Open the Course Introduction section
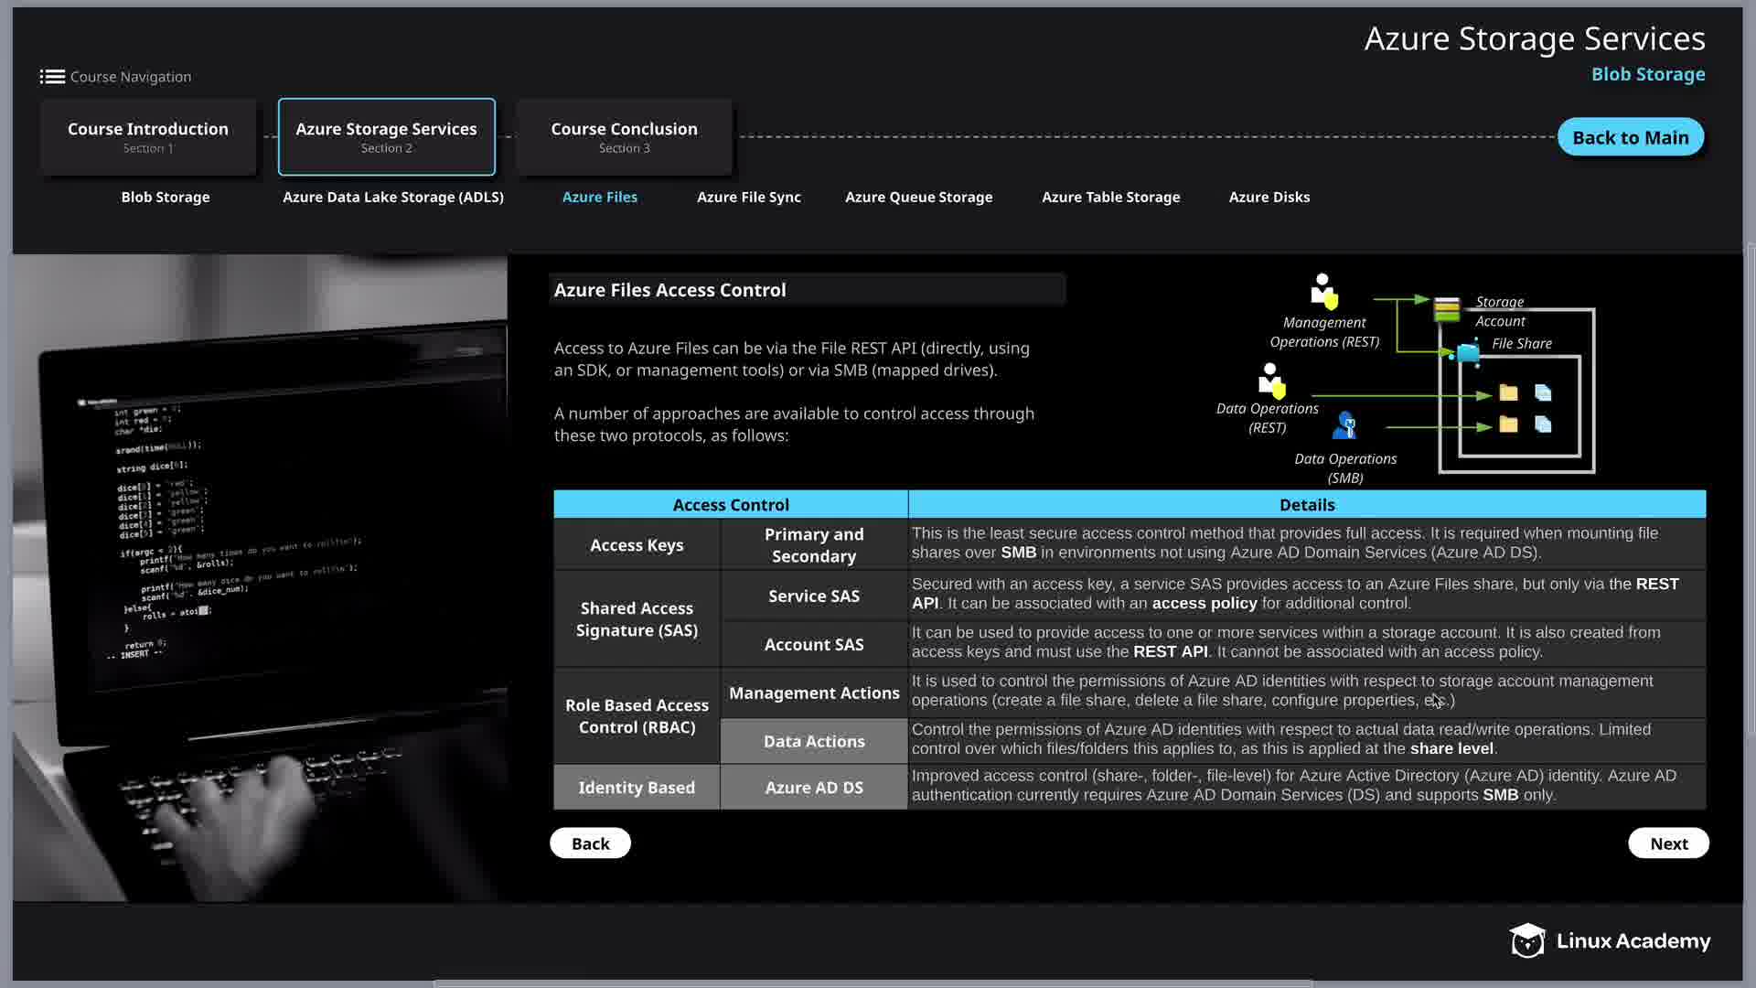 tap(148, 136)
